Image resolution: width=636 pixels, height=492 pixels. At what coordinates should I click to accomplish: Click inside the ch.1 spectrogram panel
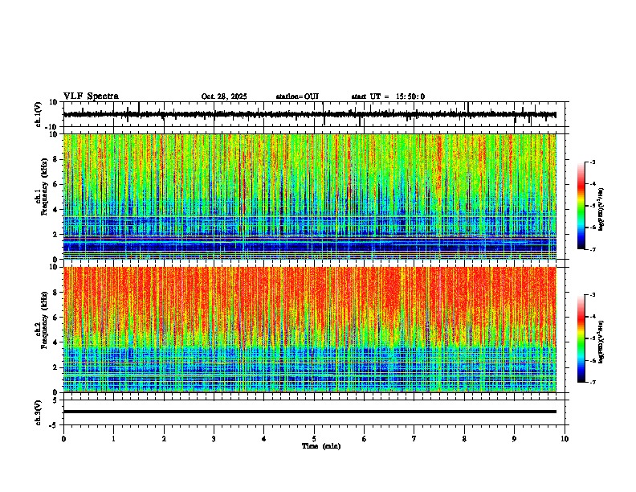point(310,196)
